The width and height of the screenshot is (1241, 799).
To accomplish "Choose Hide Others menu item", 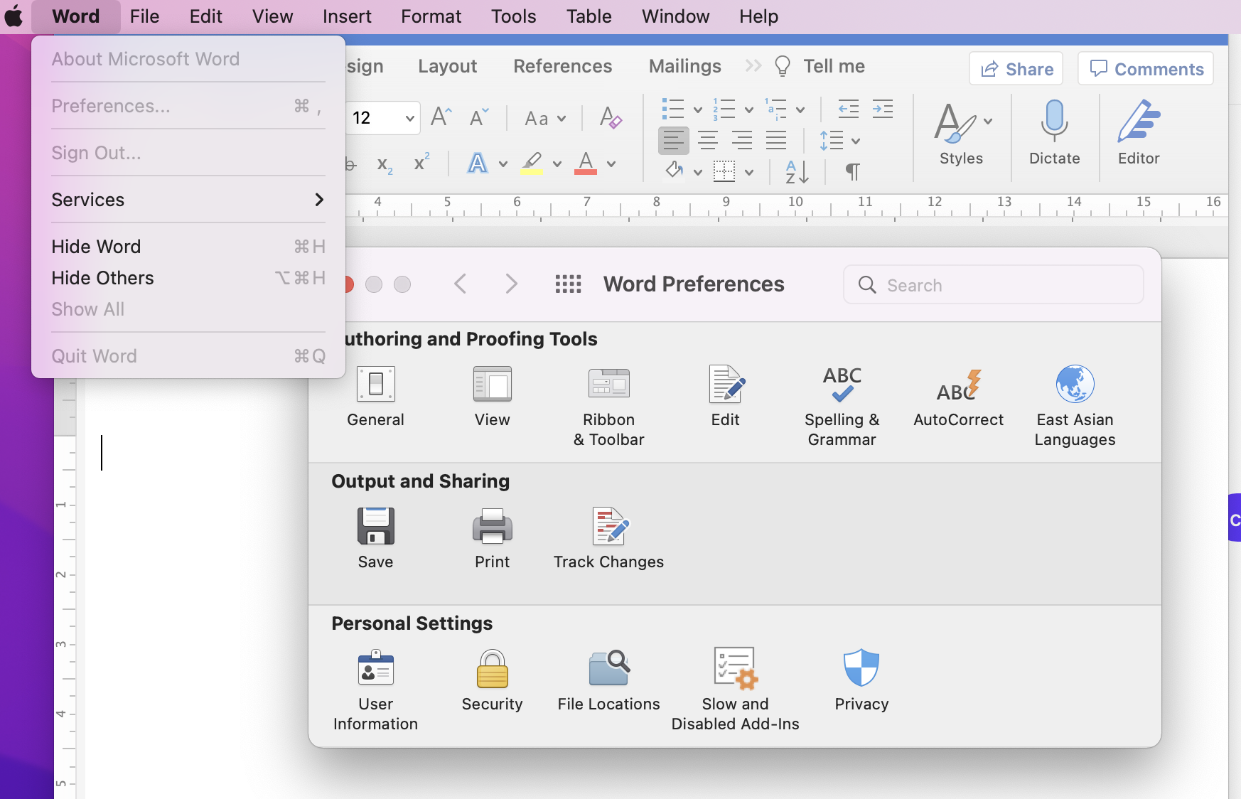I will [188, 278].
